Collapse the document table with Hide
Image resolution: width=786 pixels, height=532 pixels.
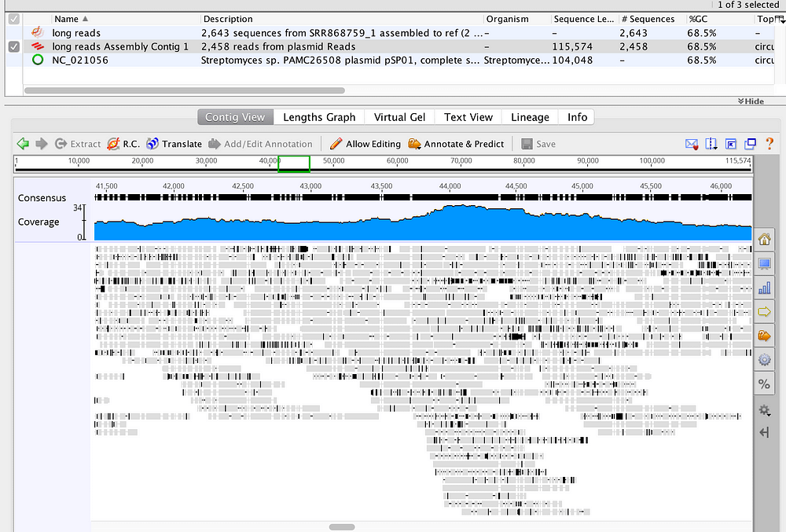[751, 101]
